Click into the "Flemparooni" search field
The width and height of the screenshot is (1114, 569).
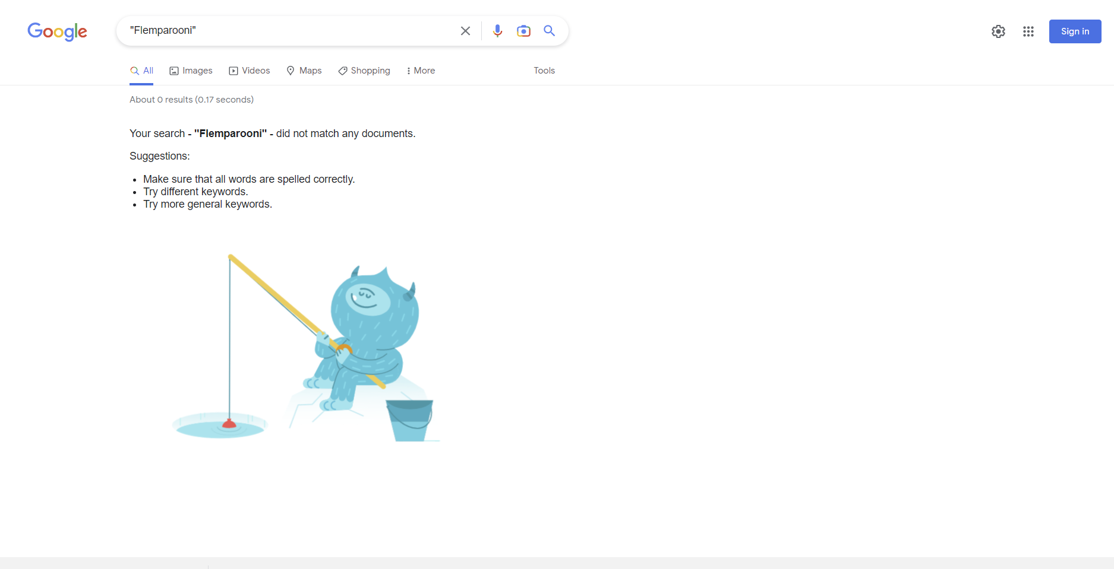(291, 31)
